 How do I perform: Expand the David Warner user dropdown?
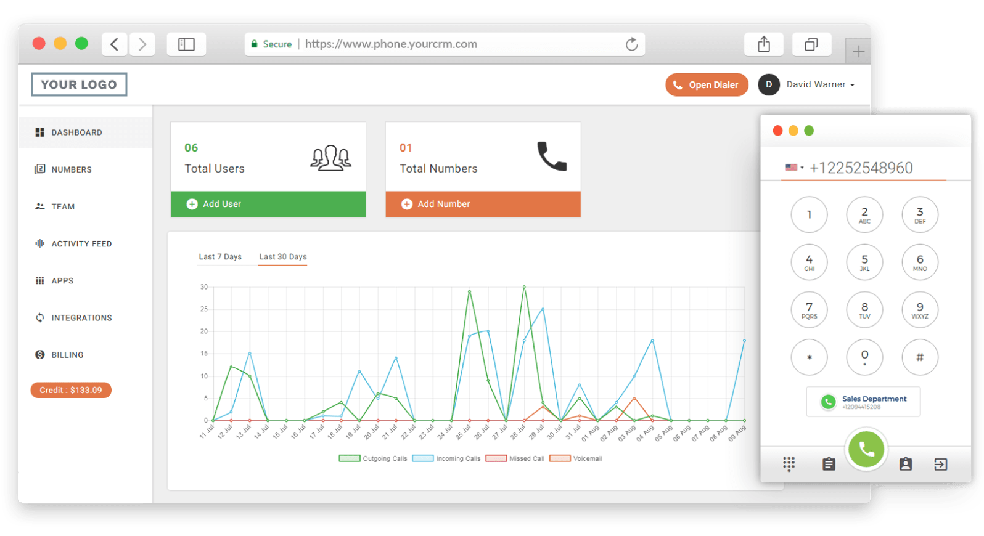pos(820,84)
